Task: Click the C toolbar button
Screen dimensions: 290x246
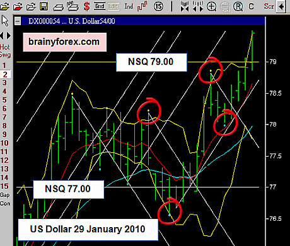Action: tap(251, 7)
